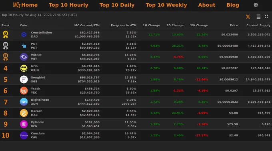Sort by 1W Change column

coord(199,25)
